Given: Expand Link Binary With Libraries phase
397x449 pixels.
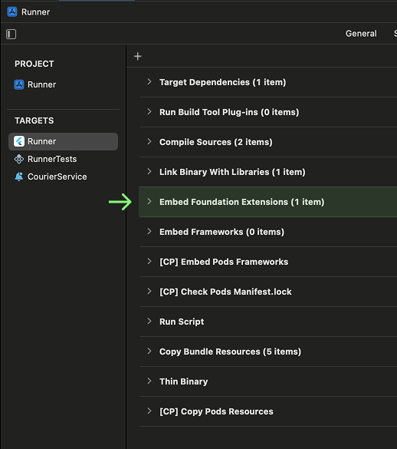Looking at the screenshot, I should 149,171.
